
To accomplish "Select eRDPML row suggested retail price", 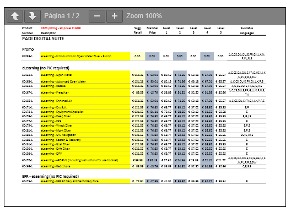I will (x=138, y=160).
